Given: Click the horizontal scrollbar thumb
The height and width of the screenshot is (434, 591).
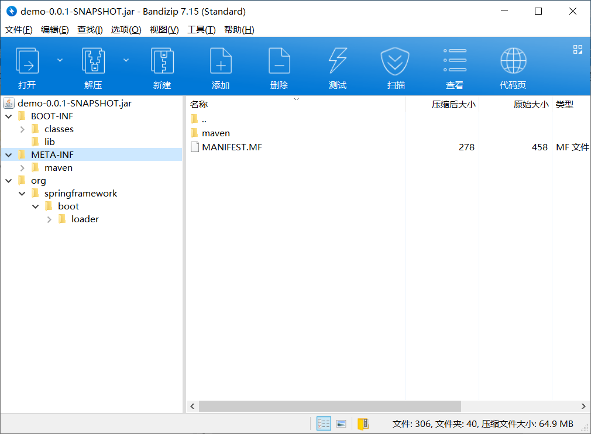Looking at the screenshot, I should pyautogui.click(x=330, y=406).
